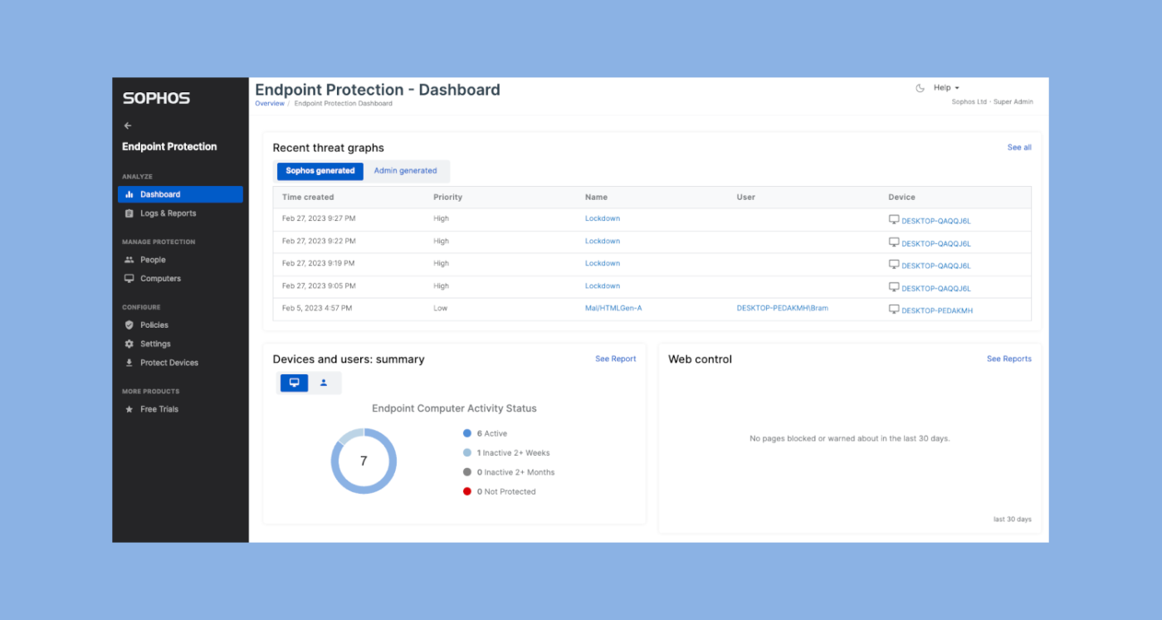Screen dimensions: 1162x620
Task: Open the Help dropdown menu
Action: point(946,88)
